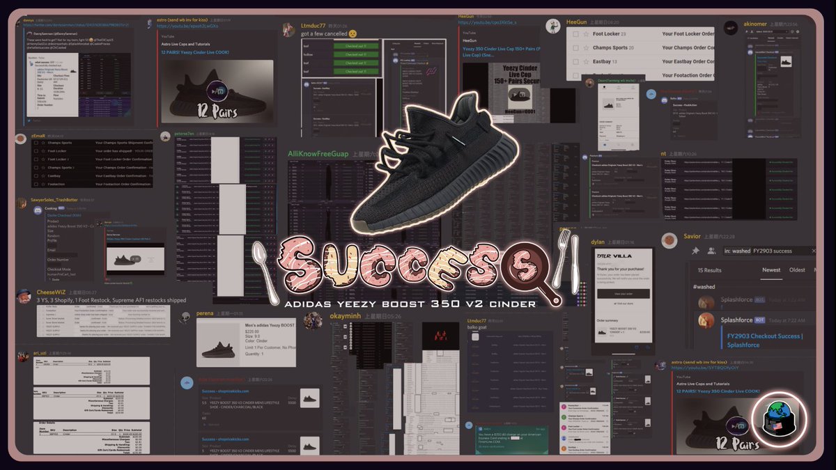The height and width of the screenshot is (470, 836).
Task: Open the #washed channel heading in results
Action: [704, 287]
